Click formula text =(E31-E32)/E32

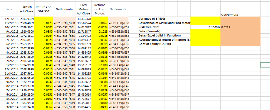click(x=119, y=31)
